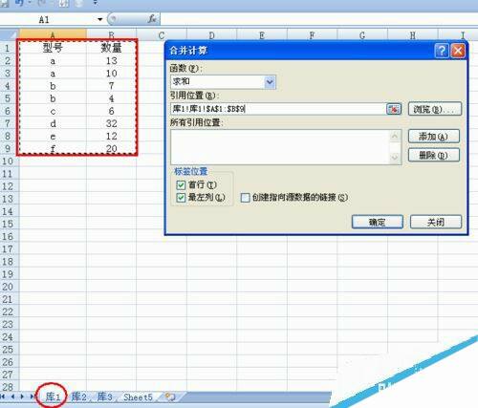
Task: Enable 创建指向源数据的链接 checkbox
Action: (245, 198)
